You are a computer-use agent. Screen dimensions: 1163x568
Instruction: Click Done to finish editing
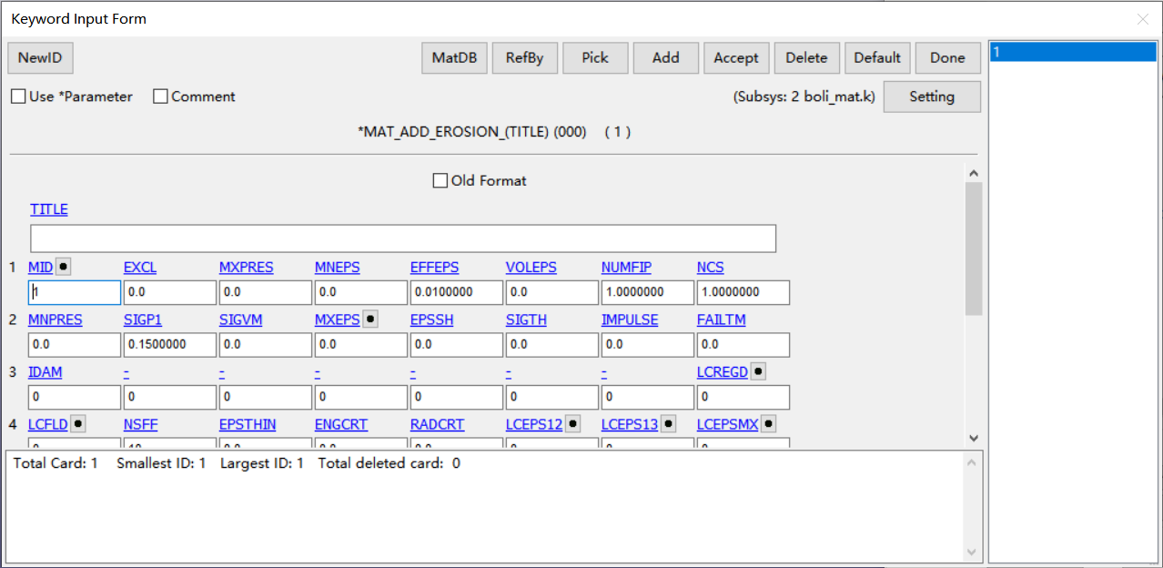pyautogui.click(x=947, y=58)
